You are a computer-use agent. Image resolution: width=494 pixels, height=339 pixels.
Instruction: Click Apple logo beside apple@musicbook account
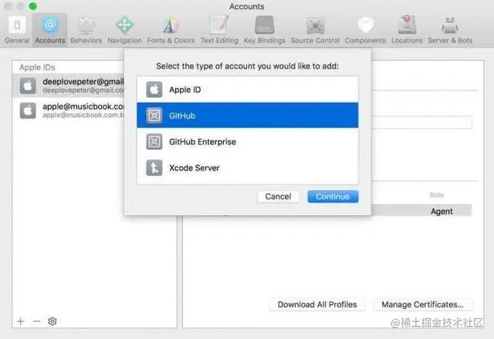tap(28, 110)
